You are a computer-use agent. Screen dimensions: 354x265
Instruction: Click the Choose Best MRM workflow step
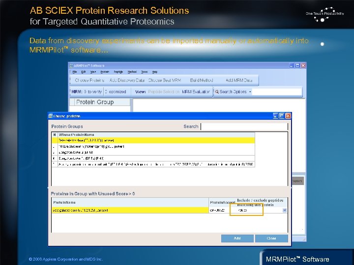(165, 80)
